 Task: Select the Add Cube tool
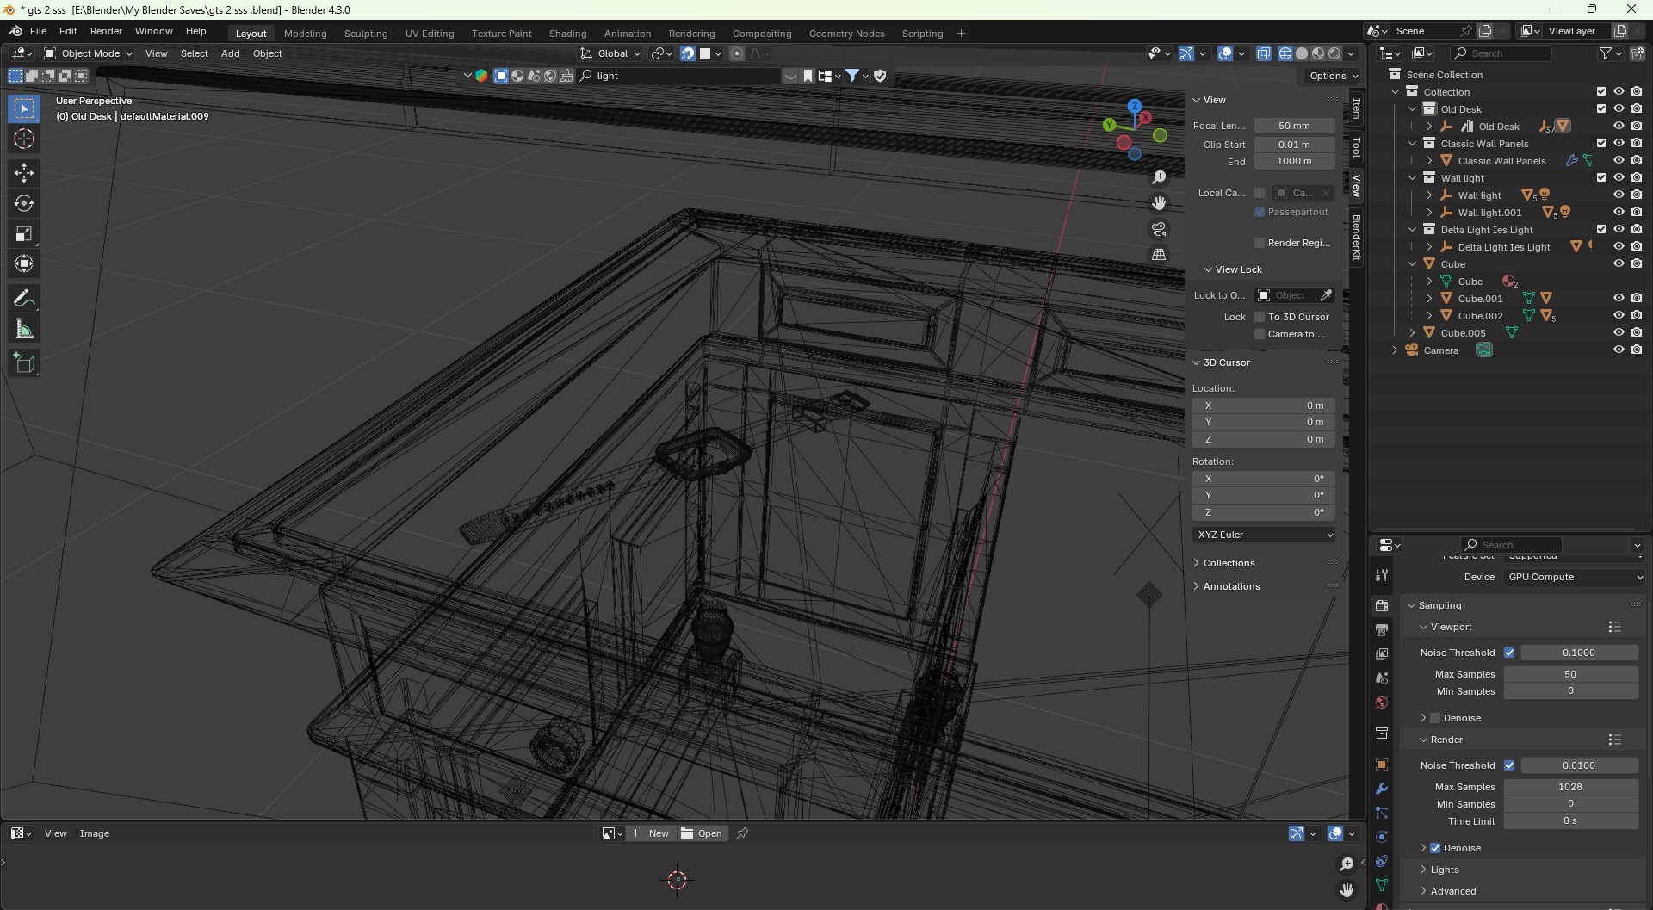tap(24, 363)
